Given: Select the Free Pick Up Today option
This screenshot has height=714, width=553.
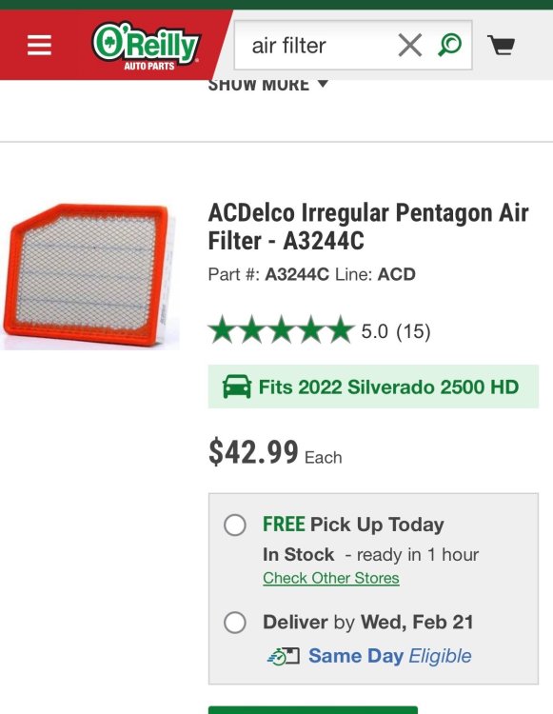Looking at the screenshot, I should tap(235, 525).
